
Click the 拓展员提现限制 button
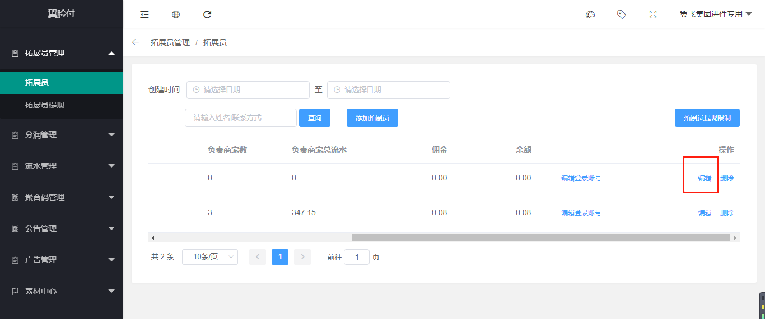[707, 118]
